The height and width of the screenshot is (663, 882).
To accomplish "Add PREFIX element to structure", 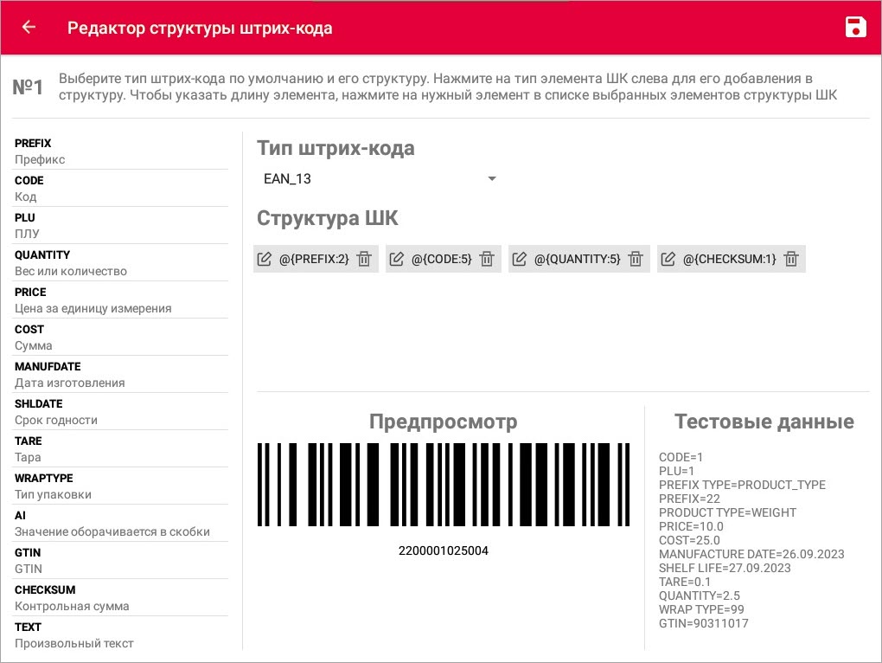I will point(121,151).
